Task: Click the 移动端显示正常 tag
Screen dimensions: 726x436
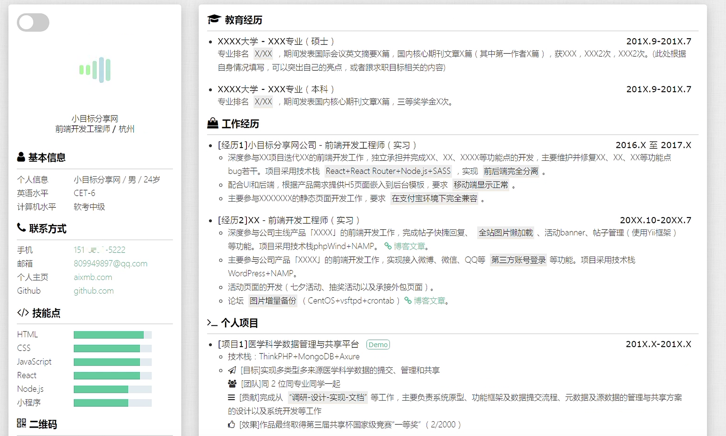Action: [481, 185]
